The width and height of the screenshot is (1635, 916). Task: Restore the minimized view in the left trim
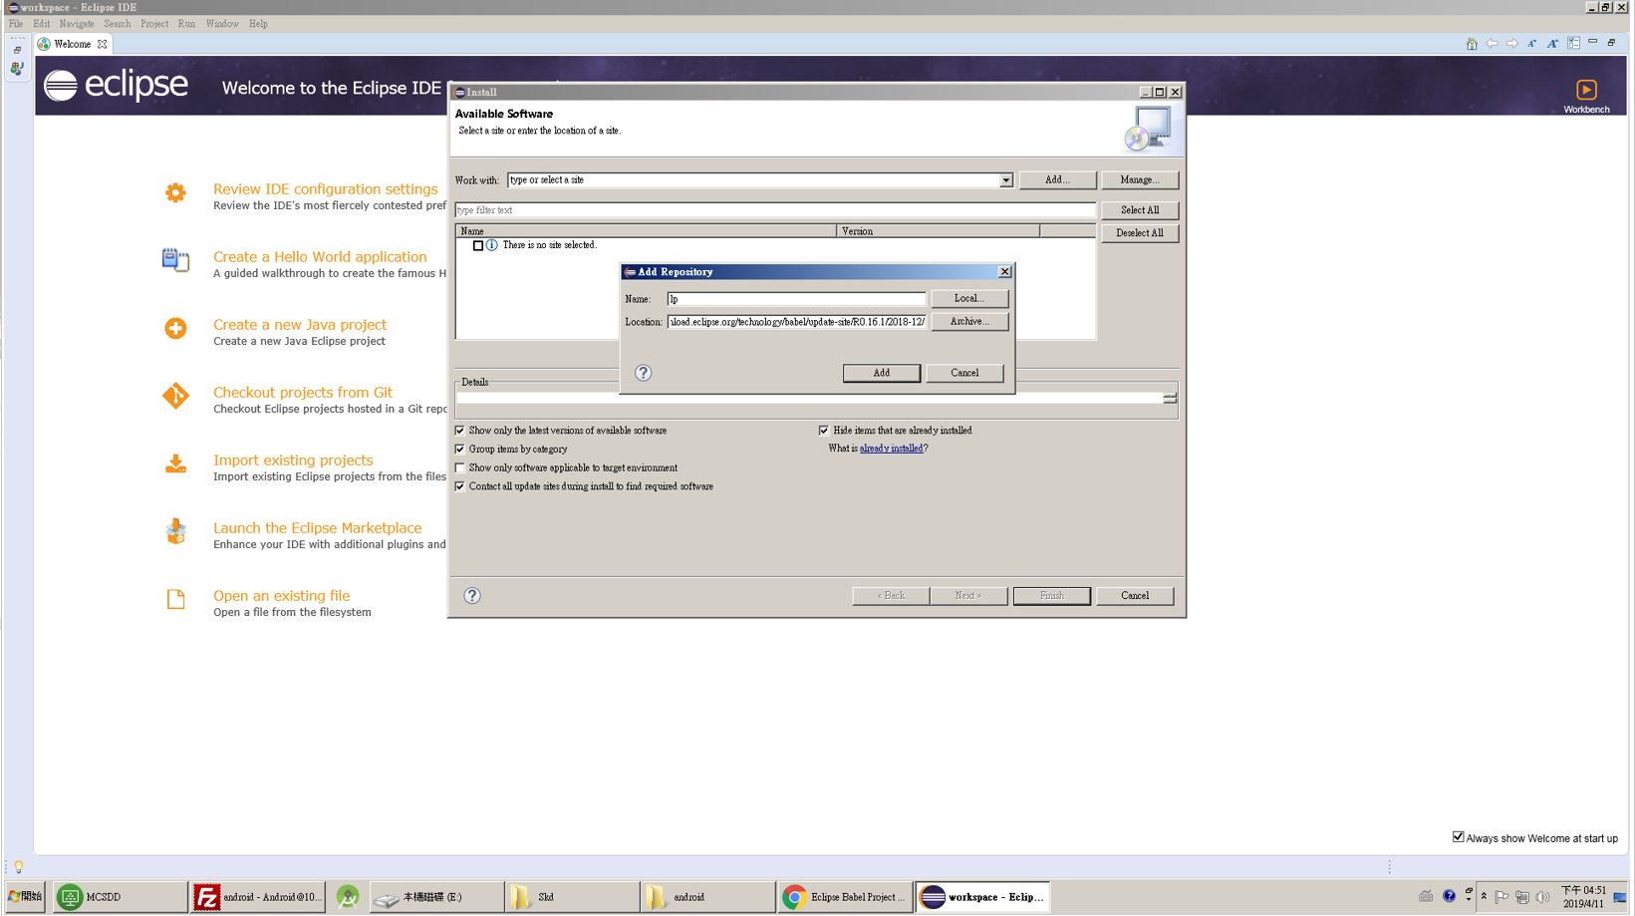(17, 50)
